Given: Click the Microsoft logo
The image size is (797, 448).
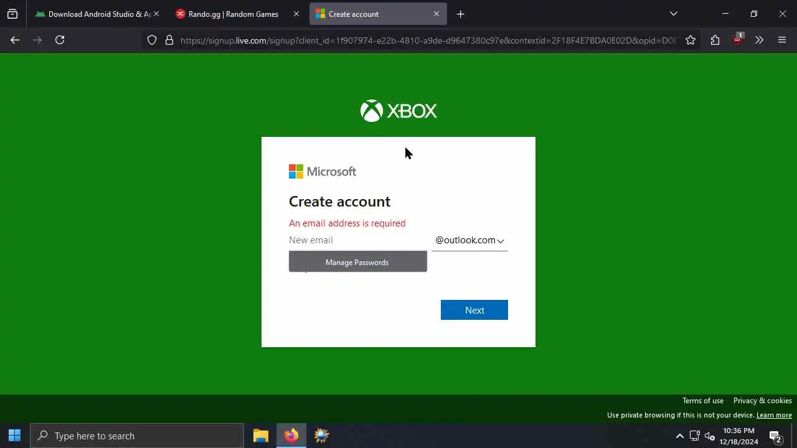Looking at the screenshot, I should coord(323,172).
